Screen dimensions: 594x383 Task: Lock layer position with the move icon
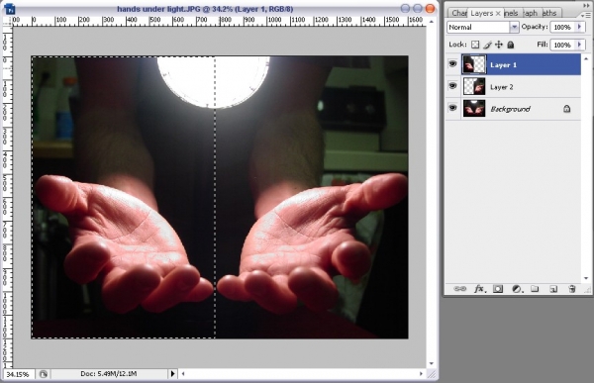point(499,45)
